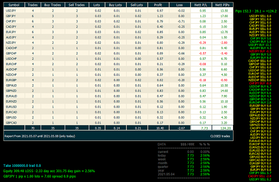Click the EURUSD symbol table row

point(118,107)
